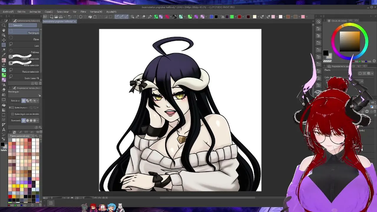Toggle the aspect ratio settings checkbox
This screenshot has height=212, width=377.
(12, 107)
